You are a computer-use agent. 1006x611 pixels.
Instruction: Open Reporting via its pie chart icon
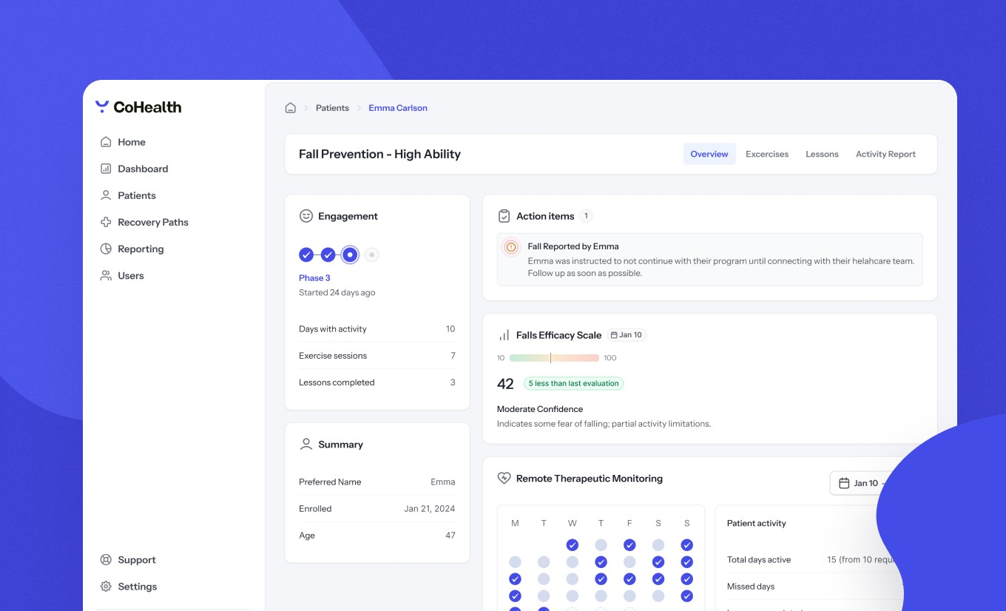[106, 249]
